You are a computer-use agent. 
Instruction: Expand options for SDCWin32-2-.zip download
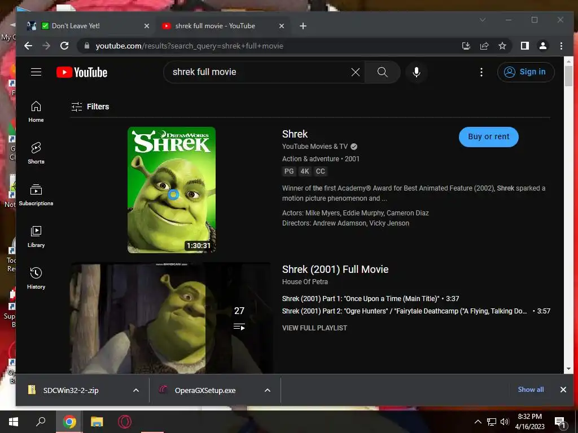136,390
